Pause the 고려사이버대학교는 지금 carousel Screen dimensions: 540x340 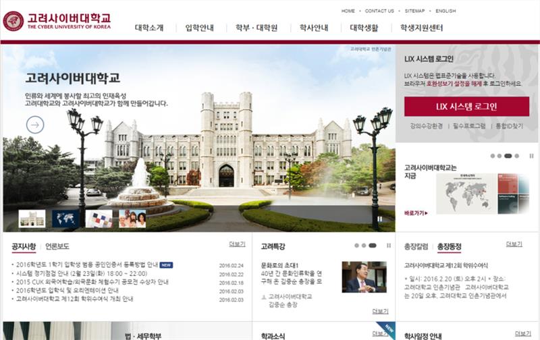(x=531, y=156)
